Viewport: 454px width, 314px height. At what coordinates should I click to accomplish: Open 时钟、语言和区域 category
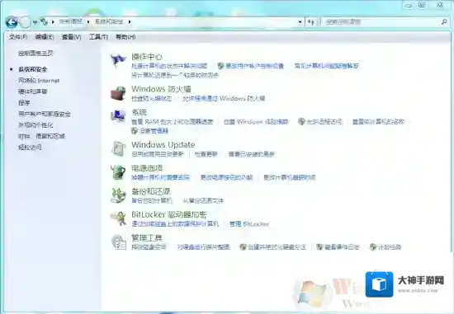click(x=42, y=136)
